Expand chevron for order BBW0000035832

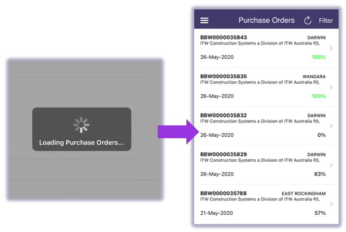coord(331,126)
